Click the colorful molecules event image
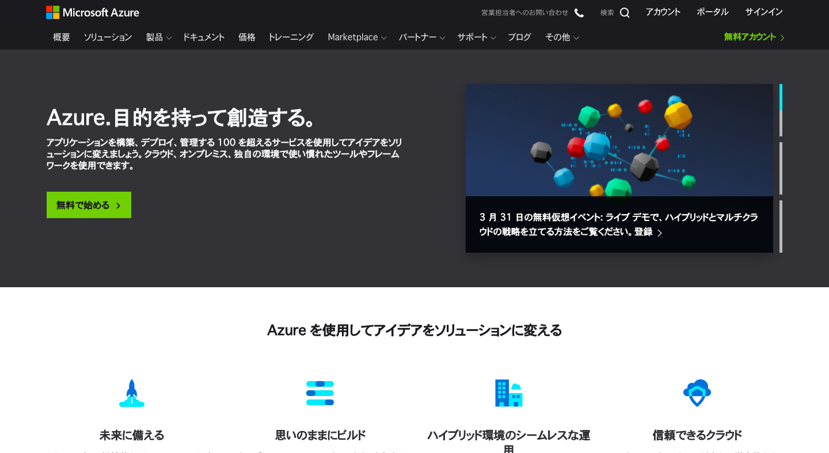Viewport: 829px width, 453px height. click(x=619, y=140)
